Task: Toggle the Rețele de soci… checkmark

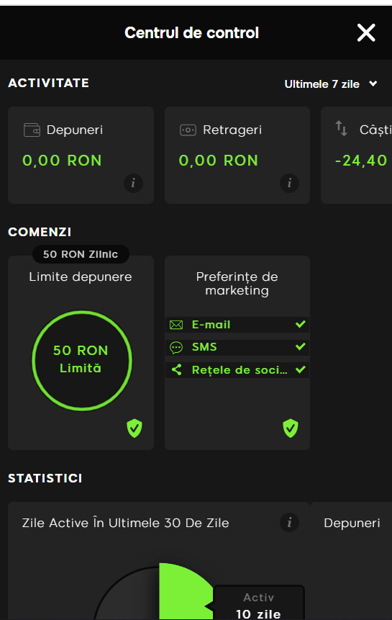Action: coord(301,369)
